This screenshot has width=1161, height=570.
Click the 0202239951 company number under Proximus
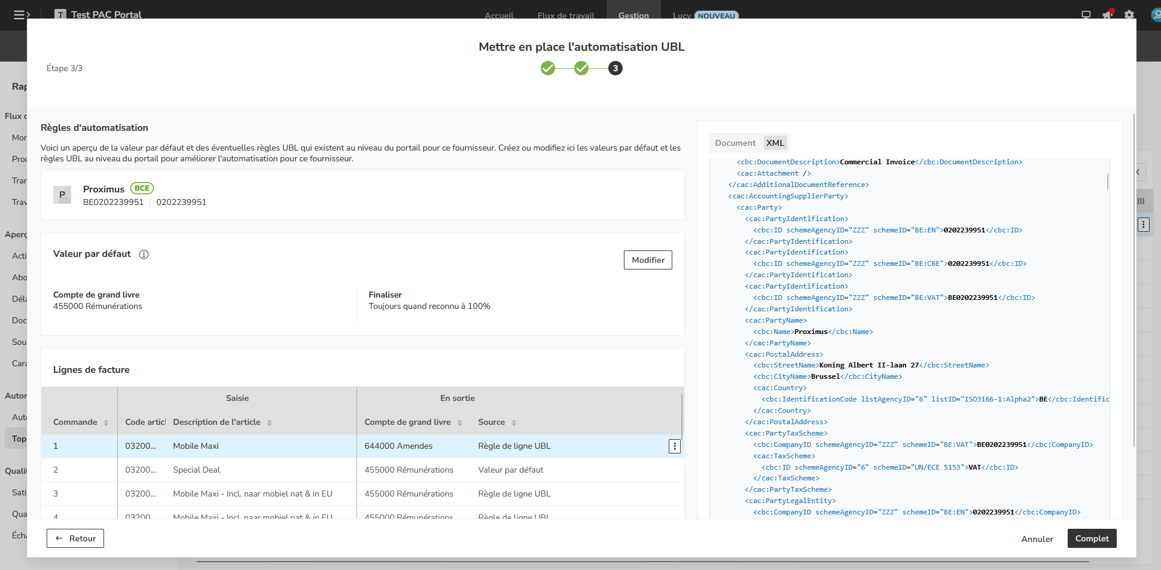pyautogui.click(x=181, y=202)
